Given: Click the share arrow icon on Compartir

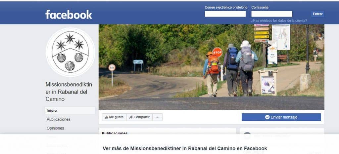Looking at the screenshot, I should (x=131, y=117).
